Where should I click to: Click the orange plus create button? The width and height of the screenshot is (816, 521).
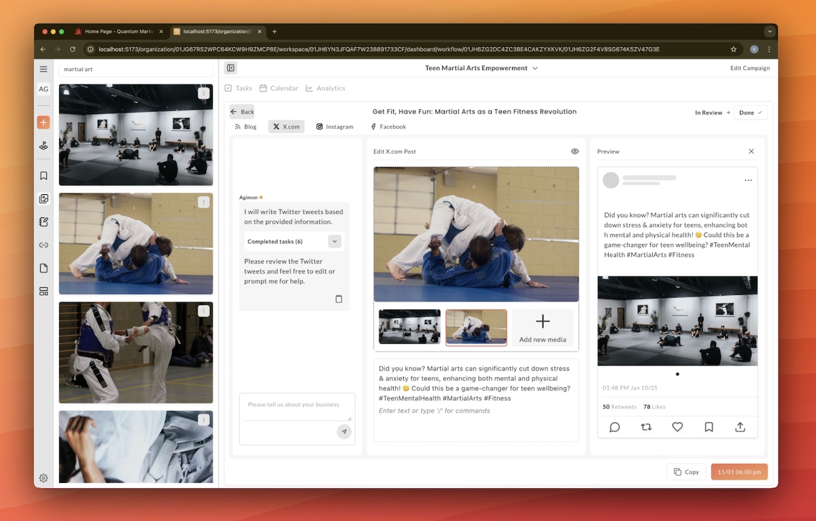click(44, 122)
